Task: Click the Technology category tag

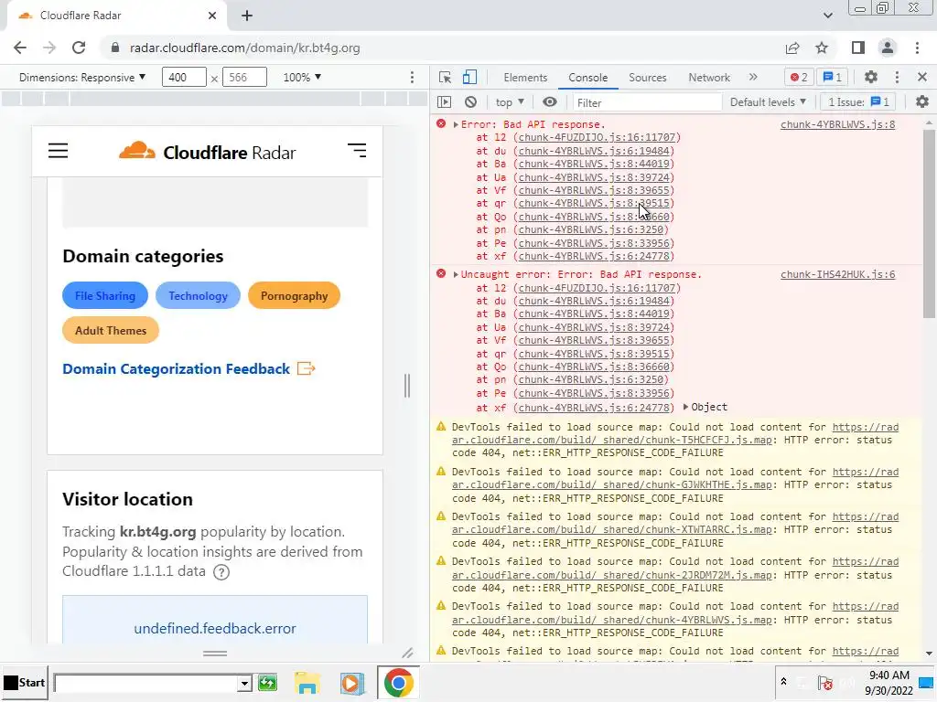Action: pyautogui.click(x=198, y=295)
